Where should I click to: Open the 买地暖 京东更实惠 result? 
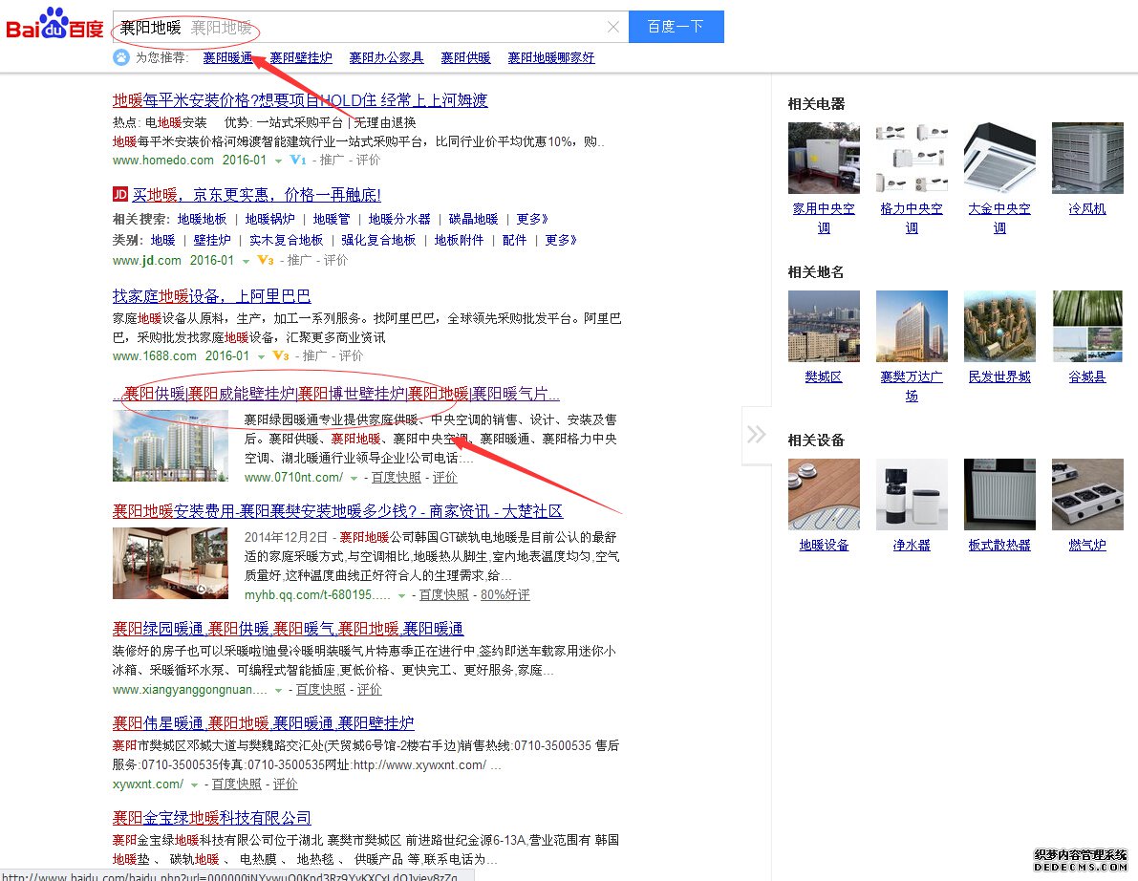[256, 195]
